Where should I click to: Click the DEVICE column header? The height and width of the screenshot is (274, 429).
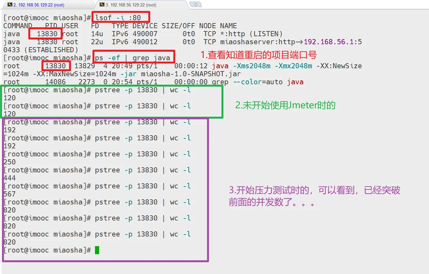tap(145, 26)
